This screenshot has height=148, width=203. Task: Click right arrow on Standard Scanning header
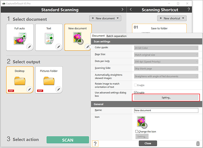click(x=122, y=9)
